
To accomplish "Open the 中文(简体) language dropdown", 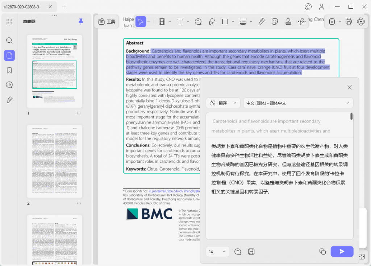I will click(298, 103).
